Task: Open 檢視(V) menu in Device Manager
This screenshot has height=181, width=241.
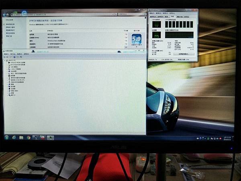Action: pyautogui.click(x=20, y=54)
